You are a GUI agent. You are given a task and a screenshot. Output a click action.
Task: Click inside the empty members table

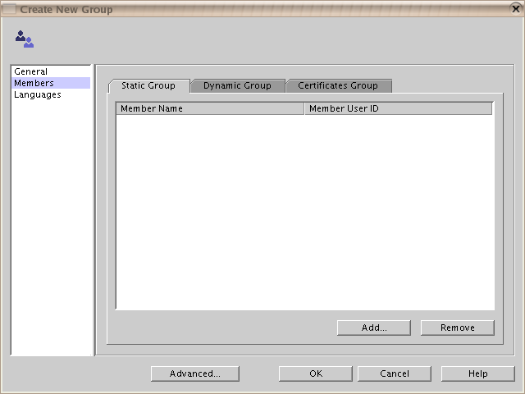[304, 212]
